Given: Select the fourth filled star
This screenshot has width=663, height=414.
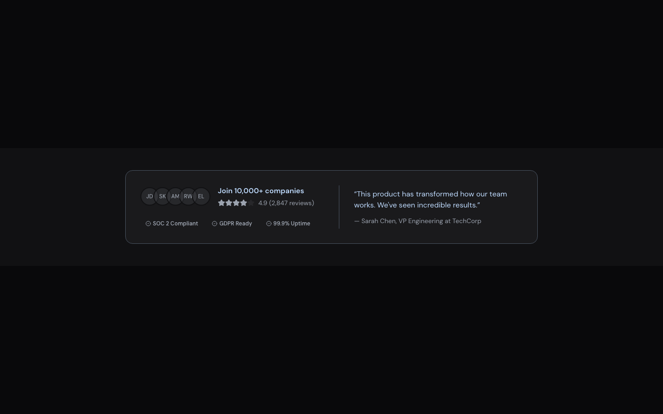Looking at the screenshot, I should pos(244,203).
